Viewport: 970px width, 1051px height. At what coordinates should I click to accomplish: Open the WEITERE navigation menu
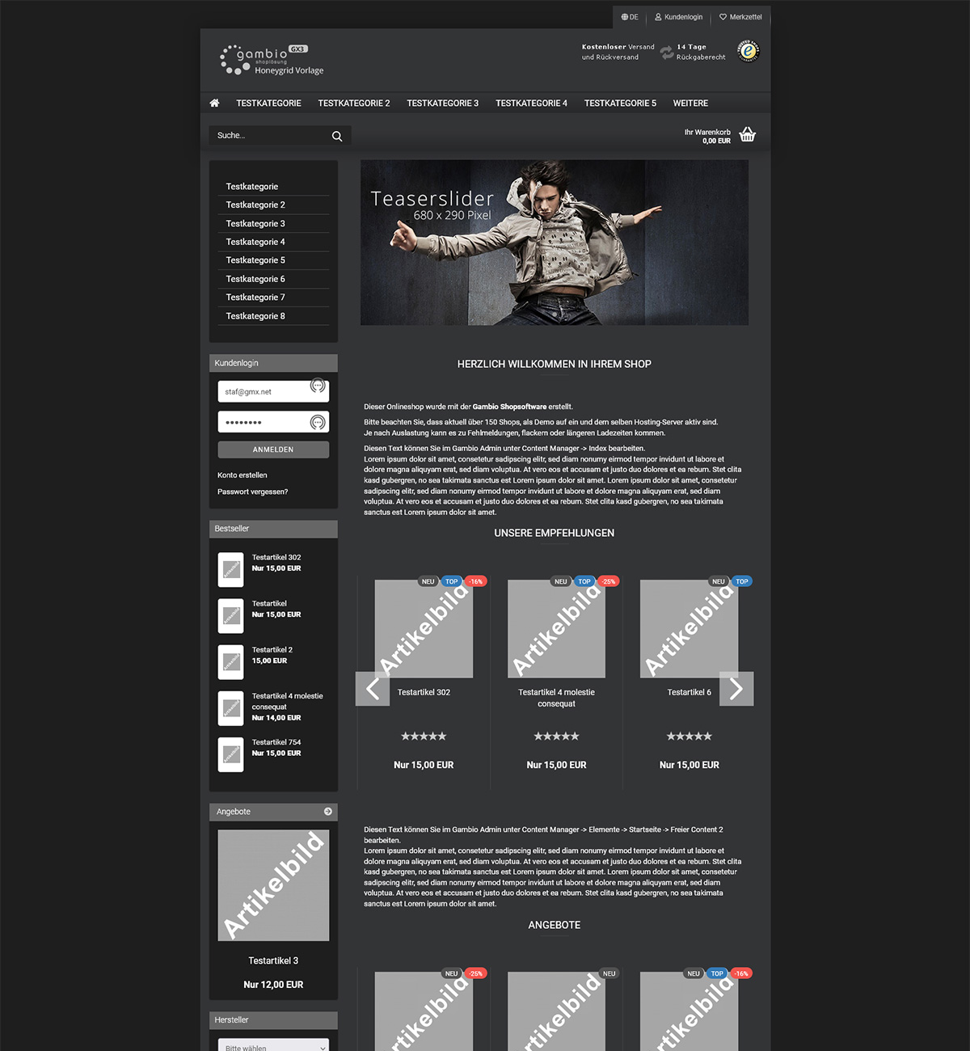[690, 103]
